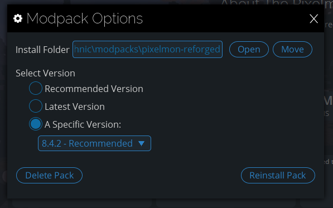Click the A Specific Version: label text
Image resolution: width=333 pixels, height=208 pixels.
(83, 124)
